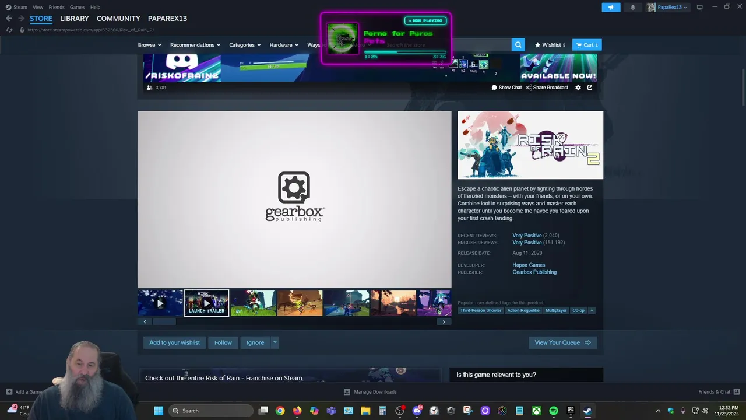The image size is (746, 420).
Task: Open Manage Downloads
Action: click(x=370, y=392)
